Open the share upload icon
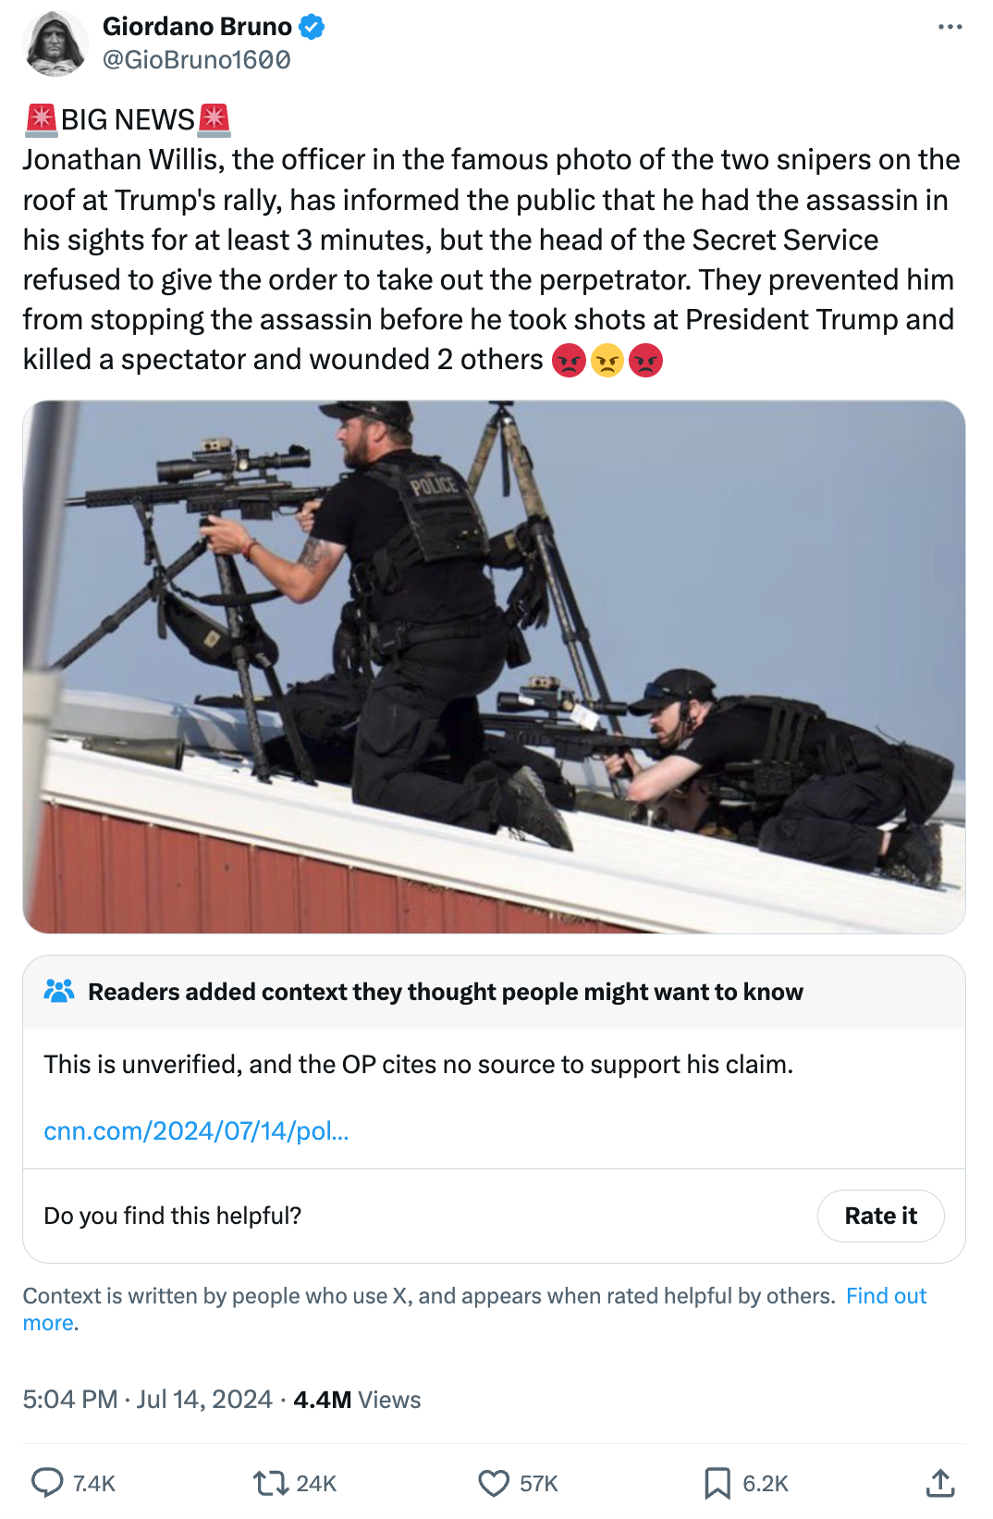The image size is (993, 1519). click(940, 1483)
